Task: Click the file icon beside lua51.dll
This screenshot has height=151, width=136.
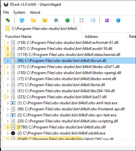Action: (13, 97)
